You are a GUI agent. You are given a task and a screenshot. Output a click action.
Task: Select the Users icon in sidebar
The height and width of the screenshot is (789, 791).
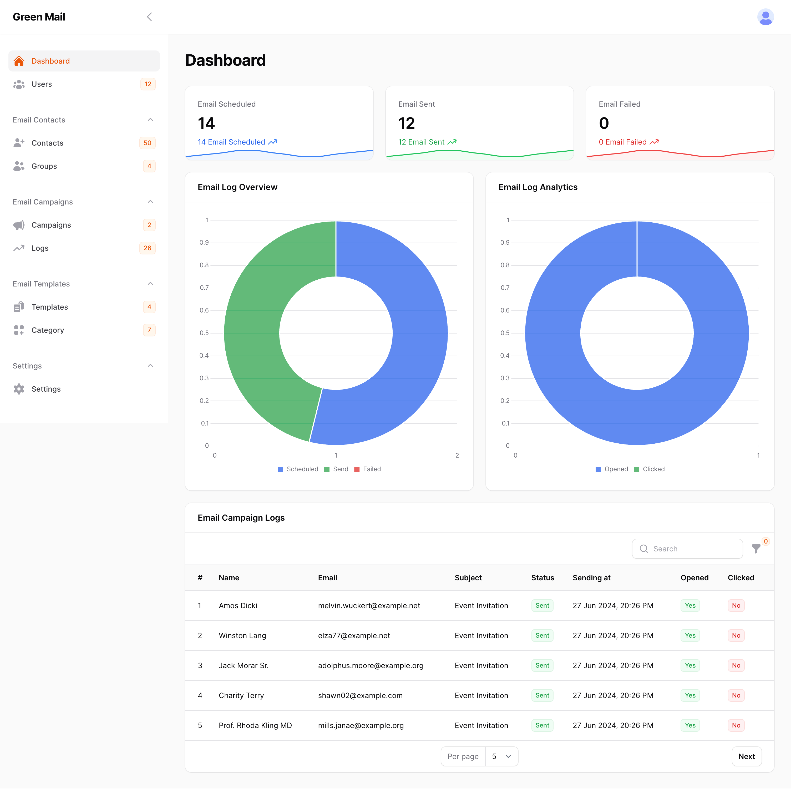coord(19,84)
